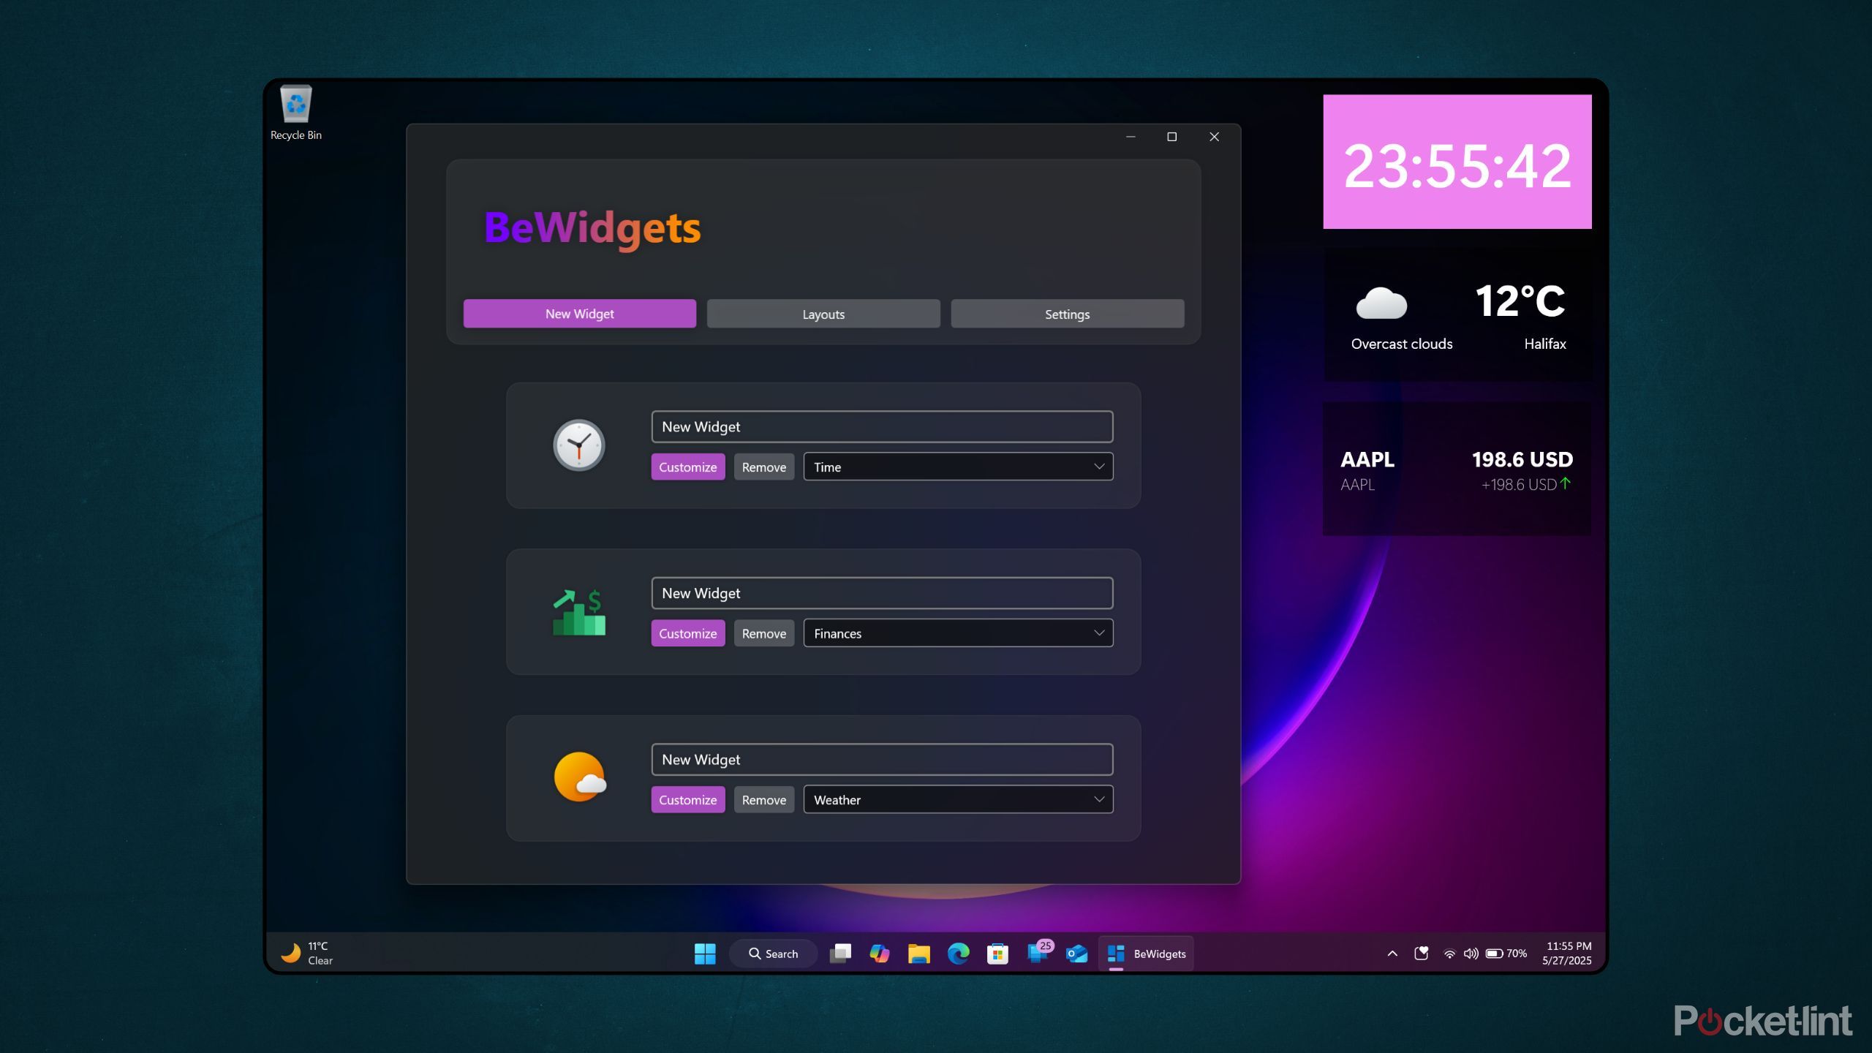Click the Halifax city label
1872x1053 pixels.
pyautogui.click(x=1544, y=344)
